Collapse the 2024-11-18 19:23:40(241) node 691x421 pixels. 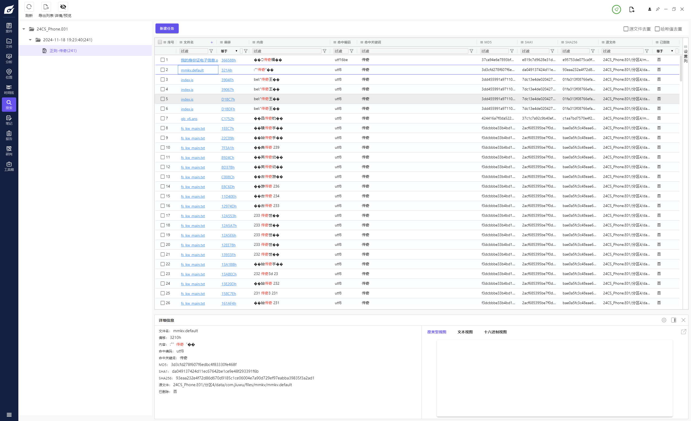pos(30,40)
